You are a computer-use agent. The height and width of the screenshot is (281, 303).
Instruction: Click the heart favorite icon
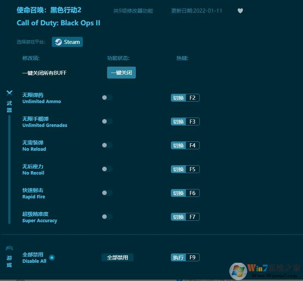240,10
